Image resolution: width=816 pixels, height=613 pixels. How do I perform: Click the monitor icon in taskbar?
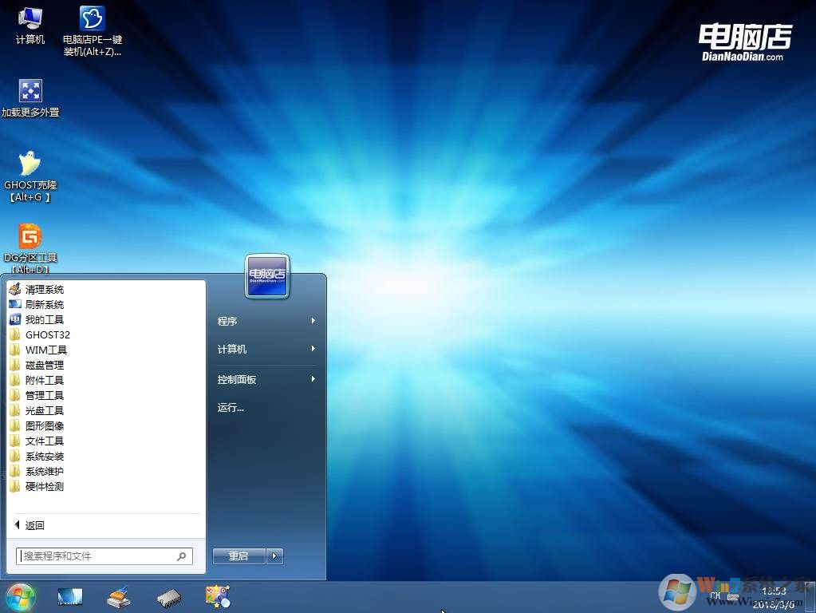pyautogui.click(x=70, y=595)
